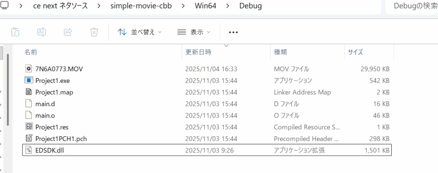This screenshot has width=438, height=173.
Task: Click the delete trash can icon
Action: click(x=94, y=32)
